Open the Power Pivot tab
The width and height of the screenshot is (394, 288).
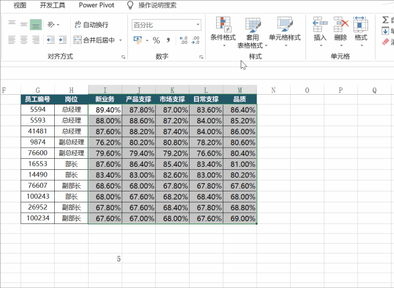96,5
